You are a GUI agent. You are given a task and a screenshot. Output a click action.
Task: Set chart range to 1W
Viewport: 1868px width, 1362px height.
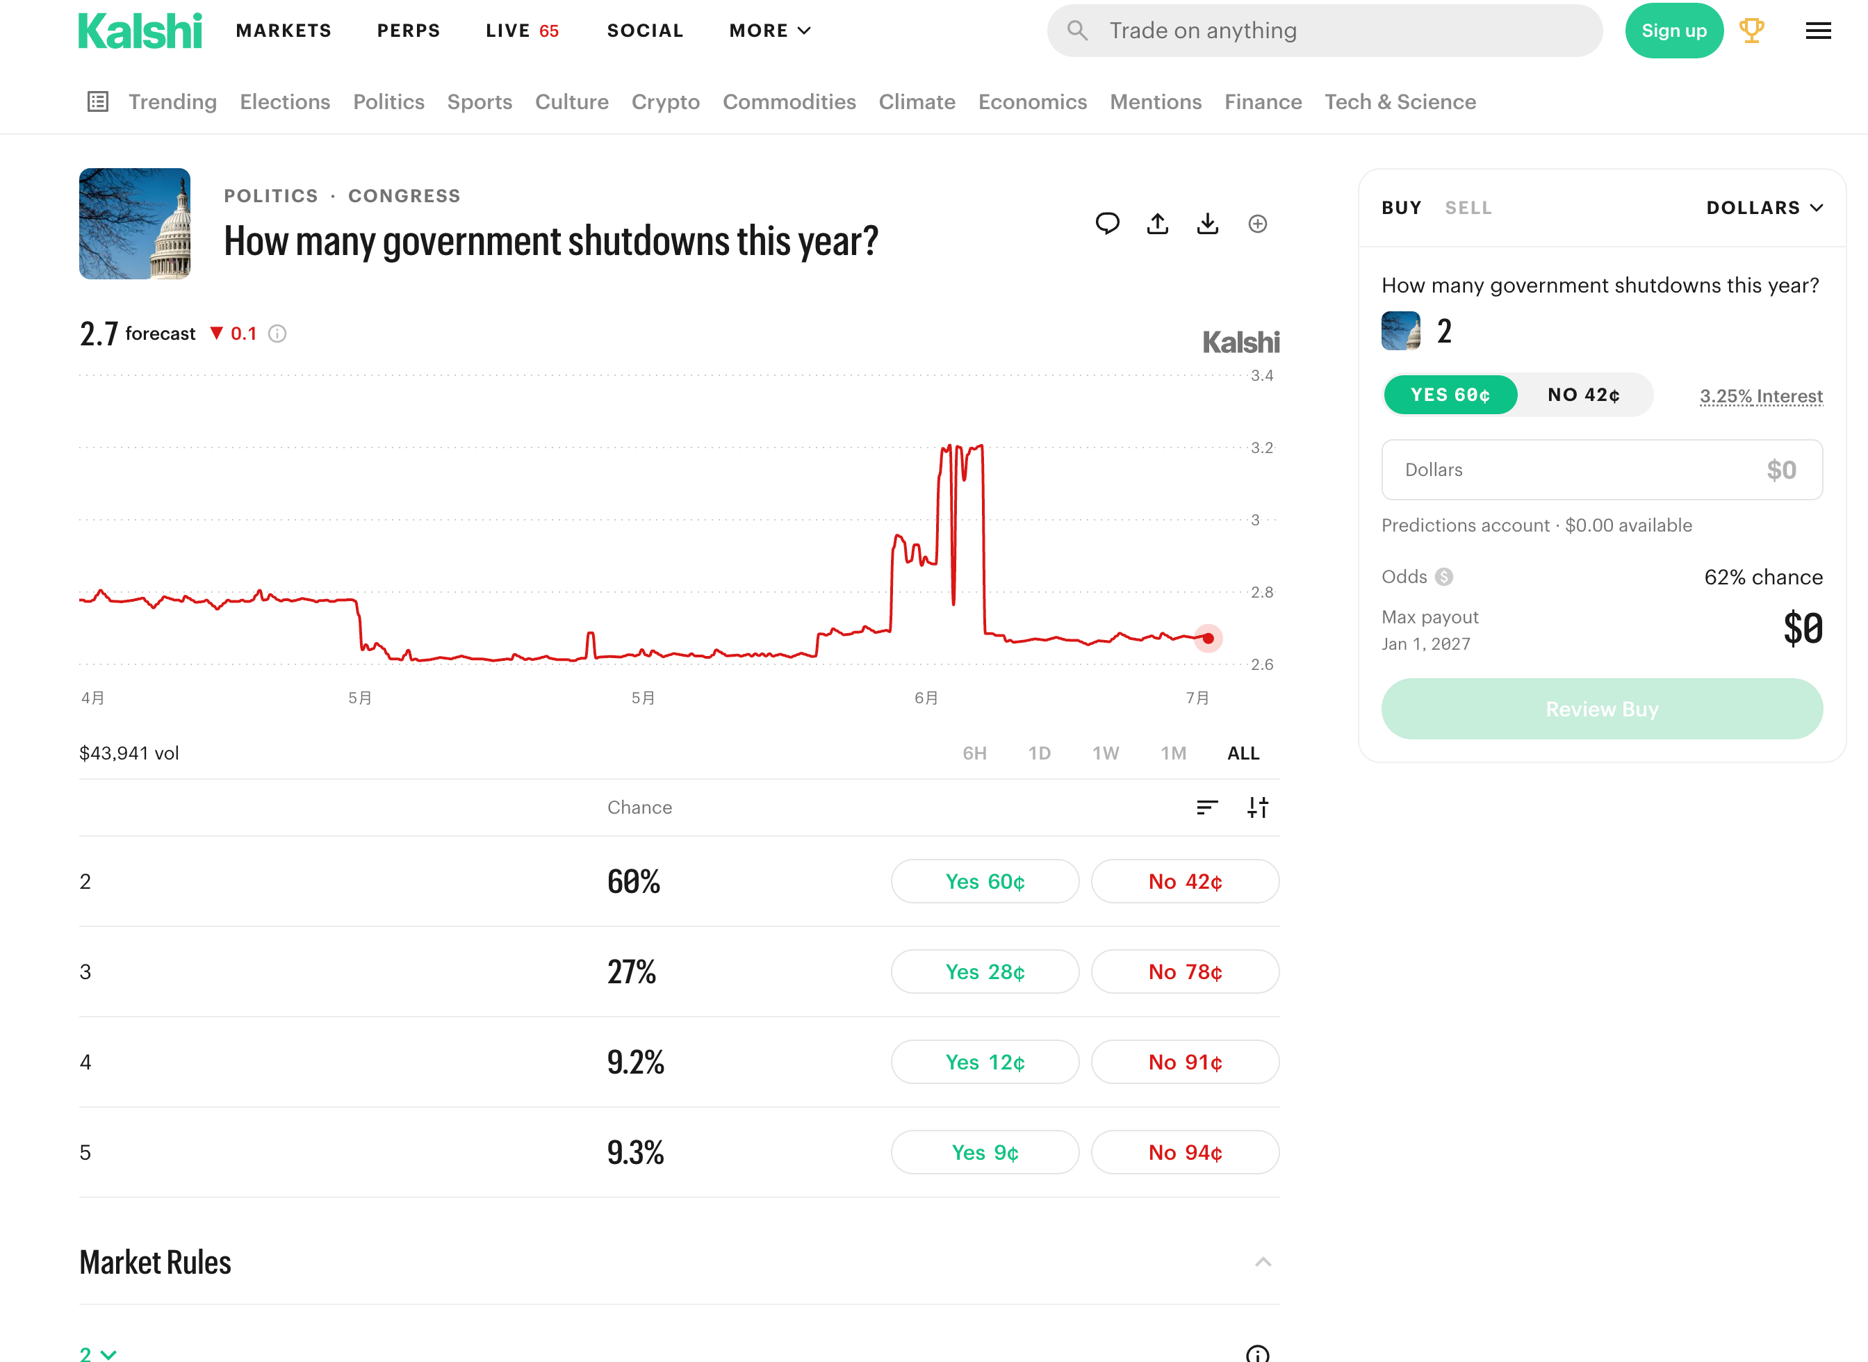point(1106,753)
